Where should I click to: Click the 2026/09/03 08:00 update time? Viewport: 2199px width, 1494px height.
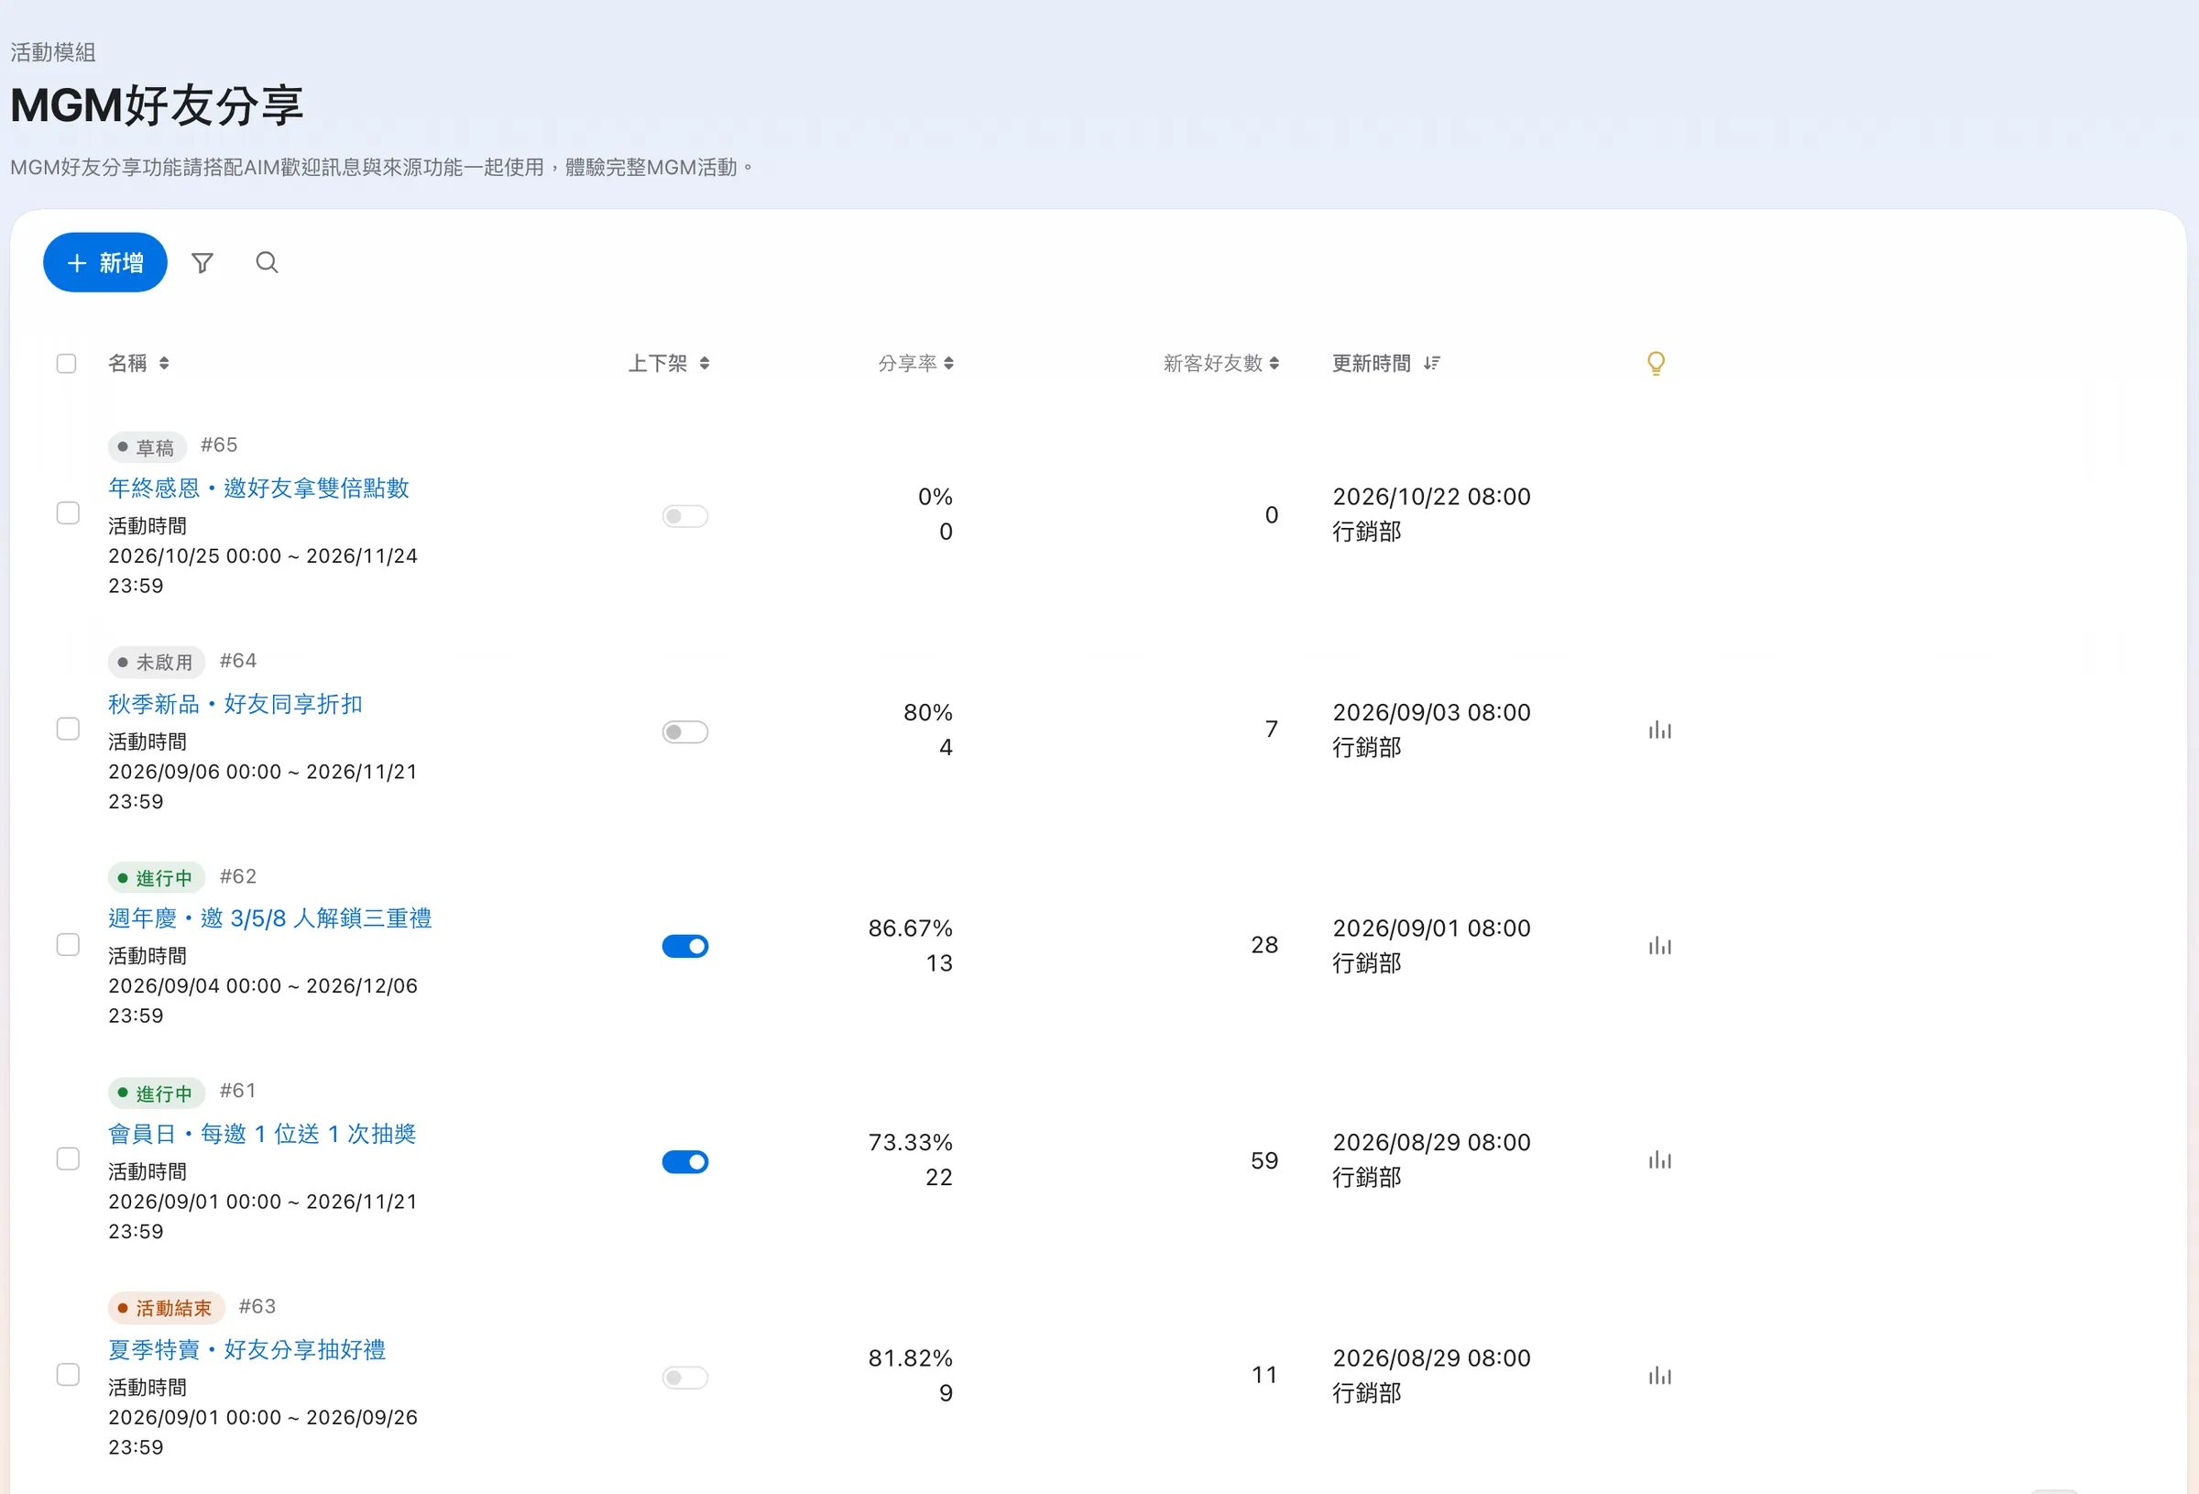1431,712
